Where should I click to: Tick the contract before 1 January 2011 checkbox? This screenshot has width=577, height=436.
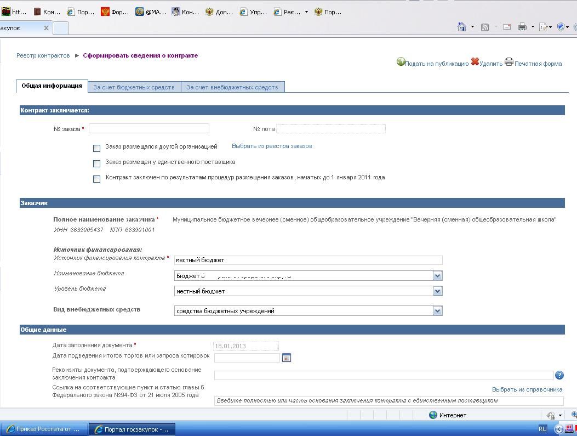(x=97, y=179)
